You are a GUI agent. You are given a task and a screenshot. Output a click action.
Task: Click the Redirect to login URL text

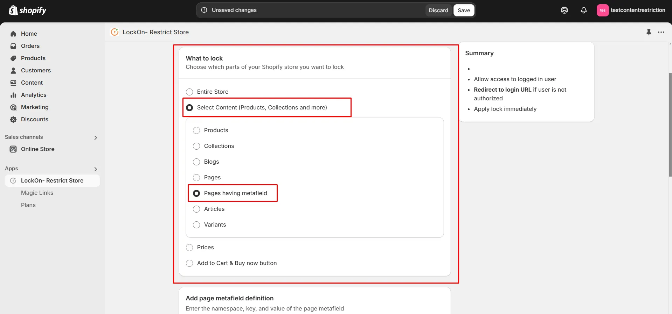click(503, 90)
